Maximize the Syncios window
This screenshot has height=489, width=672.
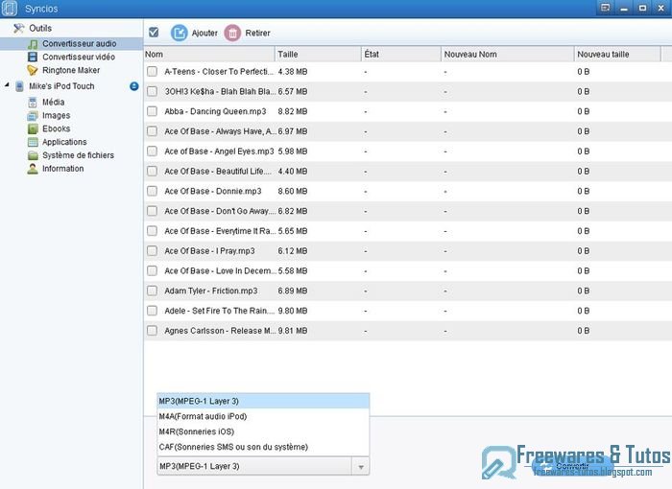coord(642,8)
